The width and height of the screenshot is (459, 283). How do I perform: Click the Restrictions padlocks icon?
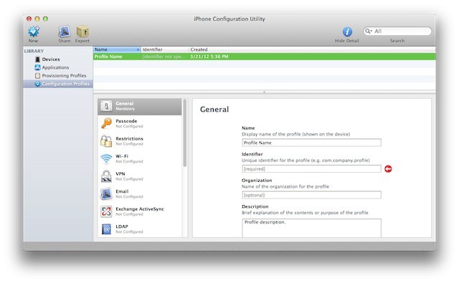(x=106, y=141)
